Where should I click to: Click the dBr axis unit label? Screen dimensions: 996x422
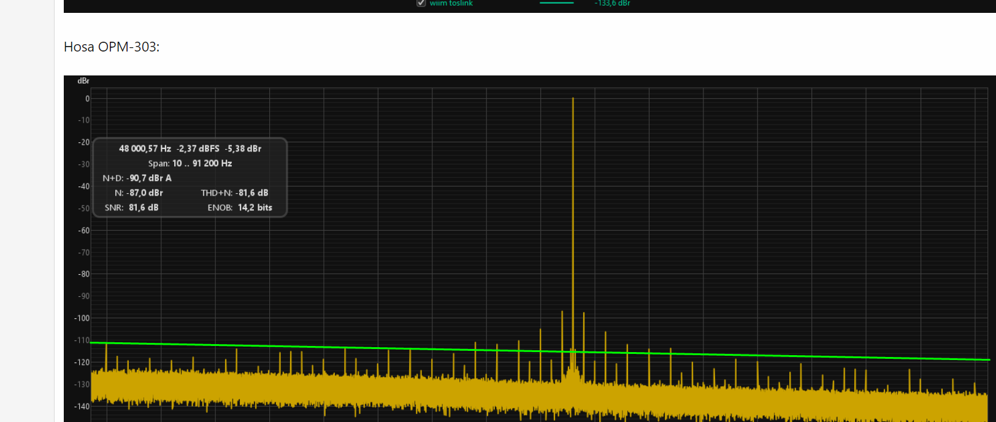click(83, 81)
